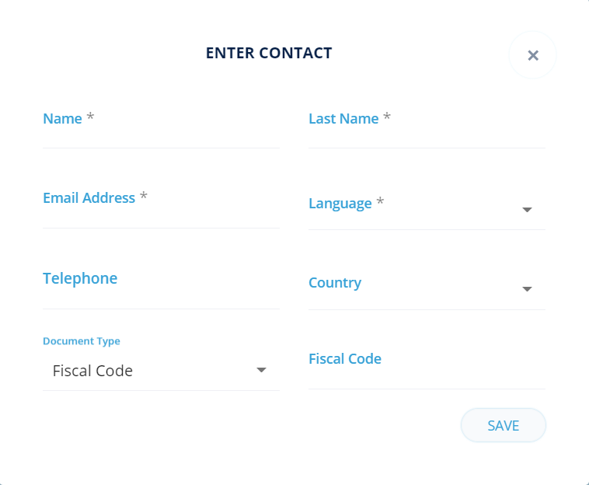Click the small Document Type label
589x485 pixels.
pyautogui.click(x=82, y=341)
